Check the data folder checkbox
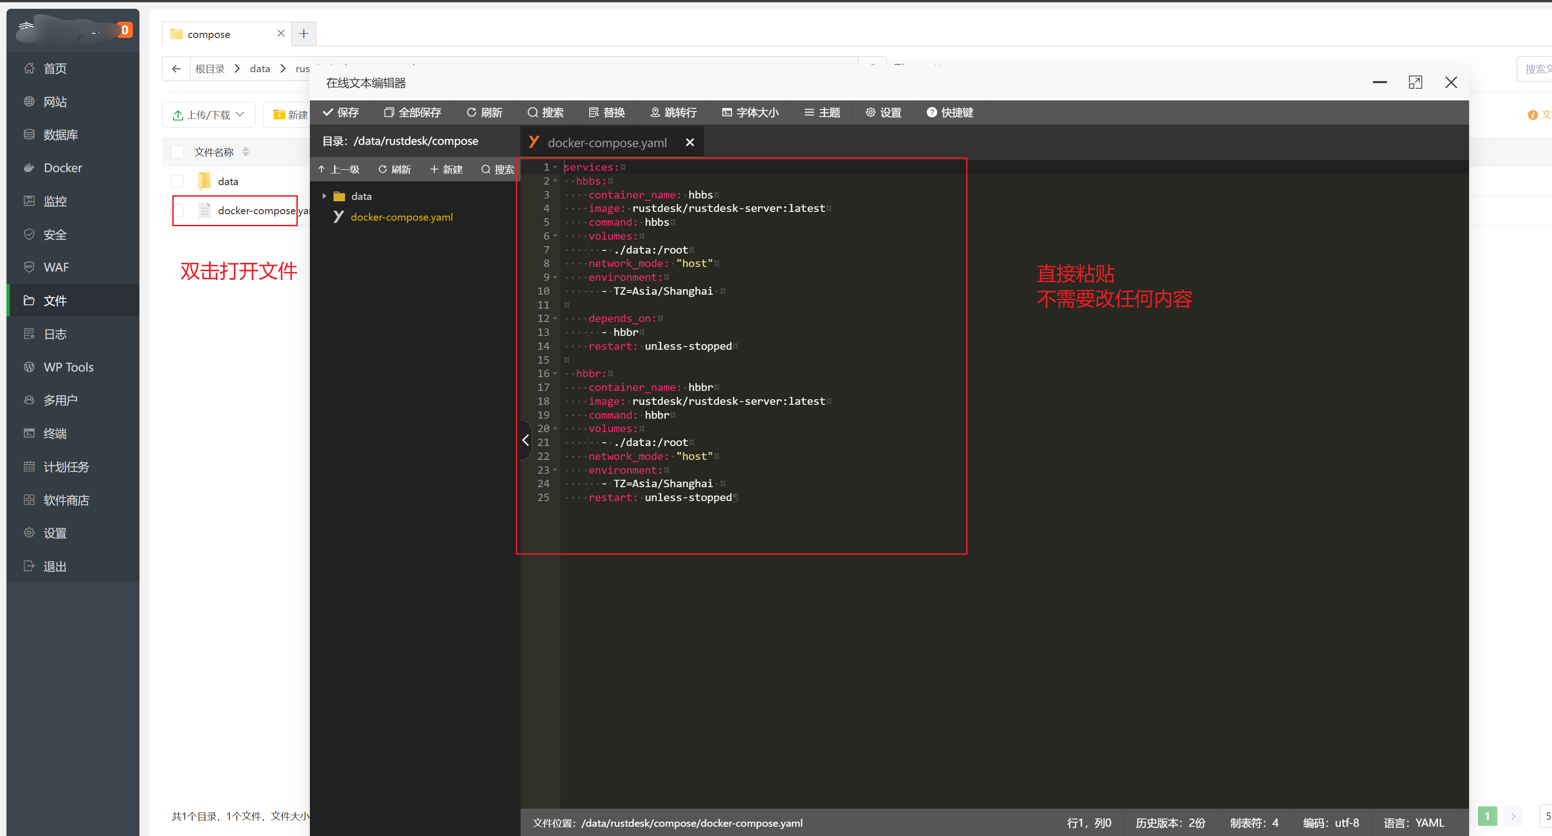This screenshot has width=1552, height=836. tap(176, 181)
